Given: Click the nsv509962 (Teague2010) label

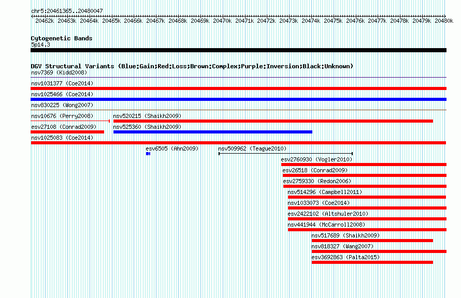Looking at the screenshot, I should point(252,148).
